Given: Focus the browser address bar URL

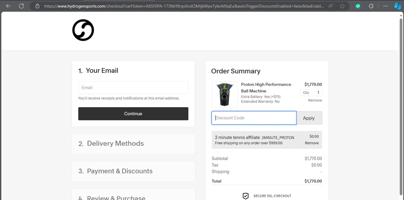Looking at the screenshot, I should 184,6.
